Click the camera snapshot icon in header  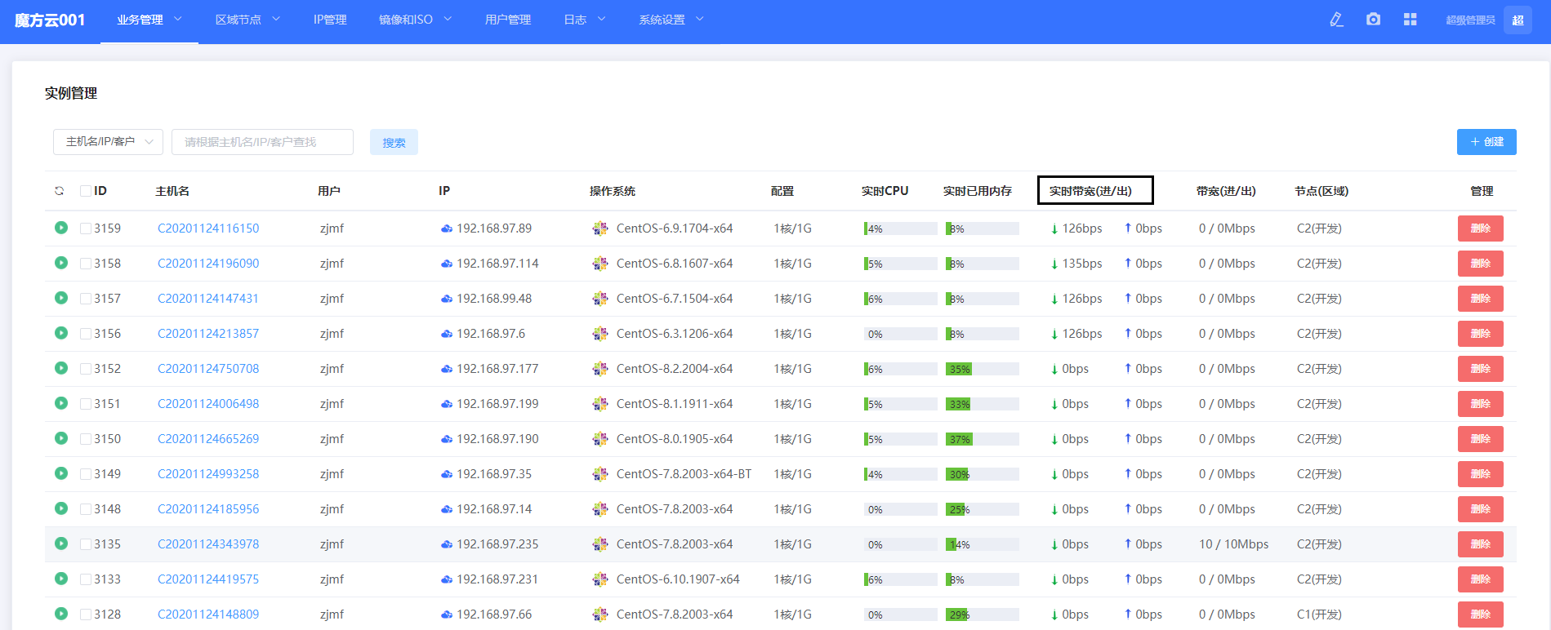click(x=1373, y=20)
